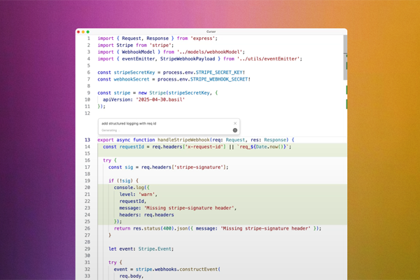Click the green change marker in overview ruler
The height and width of the screenshot is (280, 420).
click(346, 91)
